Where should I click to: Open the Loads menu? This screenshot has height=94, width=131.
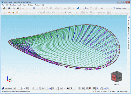click(19, 5)
